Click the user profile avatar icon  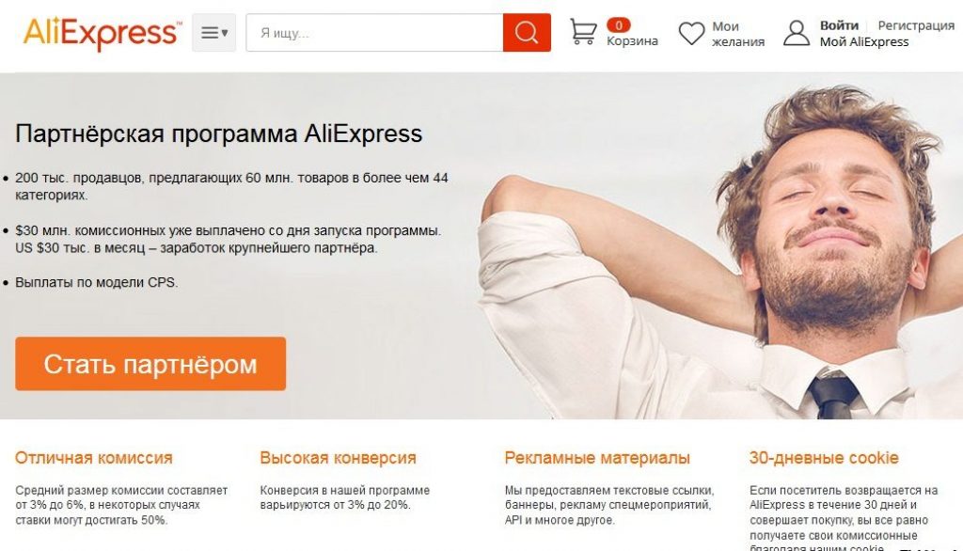coord(797,33)
